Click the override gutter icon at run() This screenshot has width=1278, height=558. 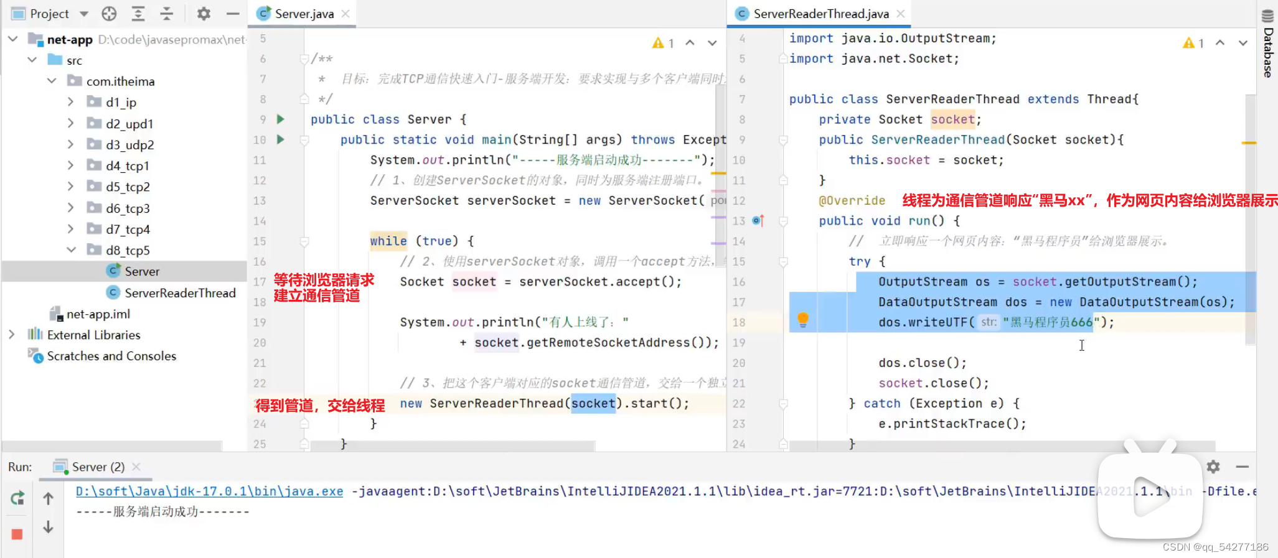point(758,220)
